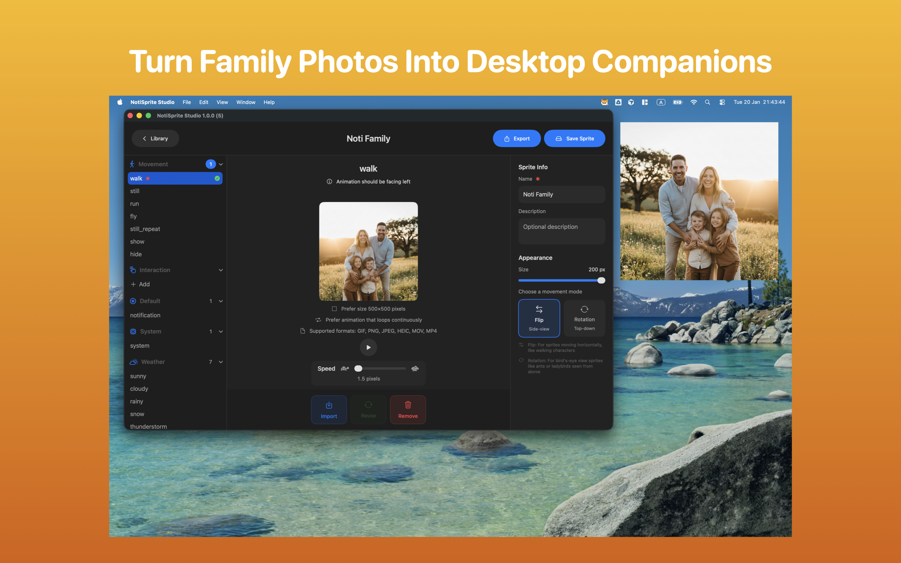Screen dimensions: 901x563
Task: Click the fox icon in menu bar
Action: (604, 102)
